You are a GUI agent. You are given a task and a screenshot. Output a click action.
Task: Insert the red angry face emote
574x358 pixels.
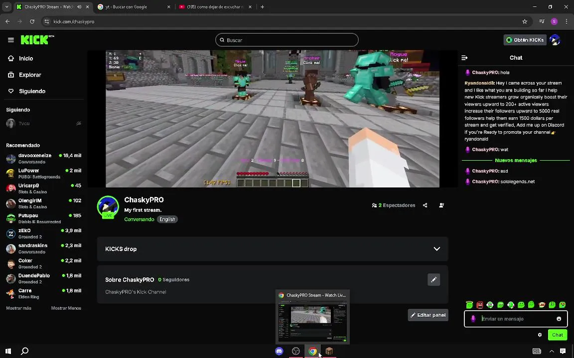tap(480, 305)
